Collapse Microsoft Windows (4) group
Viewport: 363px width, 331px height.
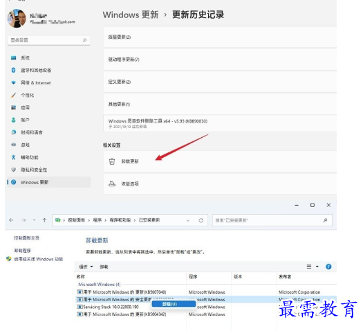100,285
